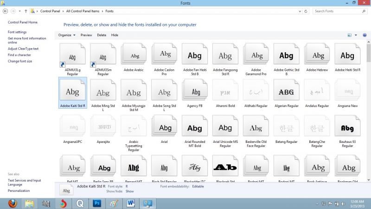Open Photoshop from the taskbar
This screenshot has width=371, height=209.
pyautogui.click(x=97, y=203)
